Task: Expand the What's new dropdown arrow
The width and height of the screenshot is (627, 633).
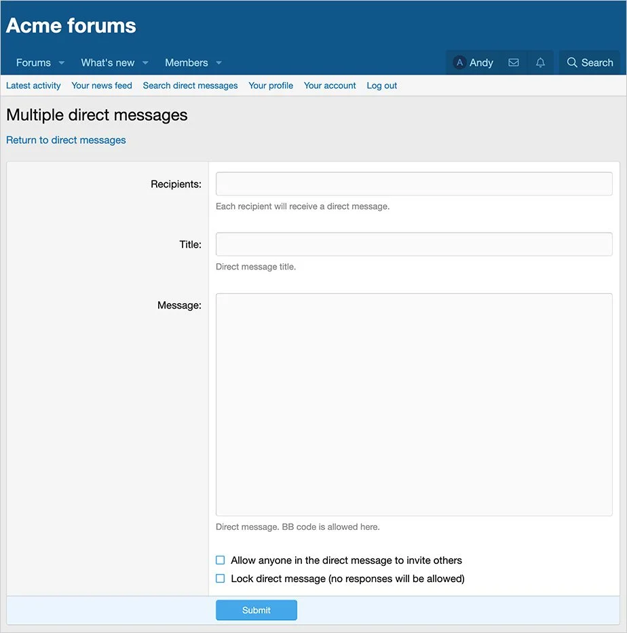Action: click(x=145, y=63)
